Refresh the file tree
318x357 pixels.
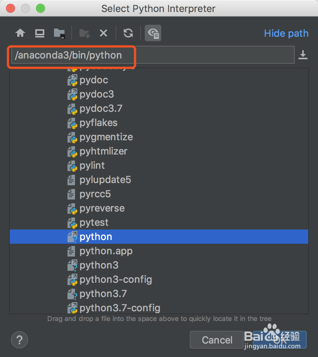pos(128,33)
